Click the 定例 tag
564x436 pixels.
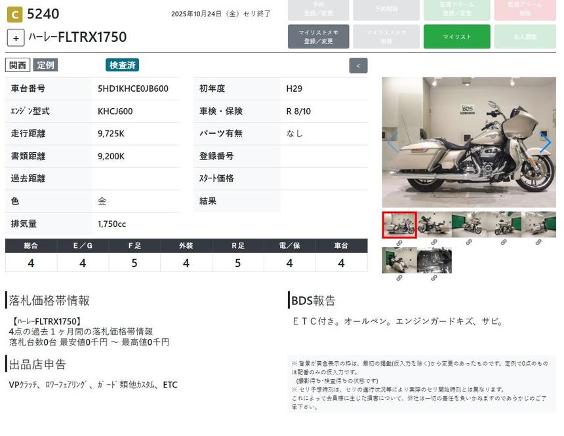45,65
